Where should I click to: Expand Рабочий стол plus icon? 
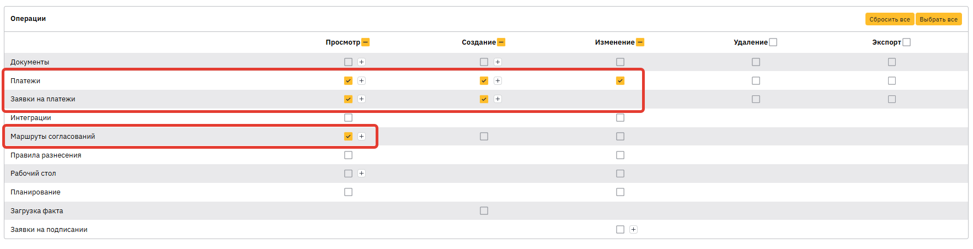(x=361, y=174)
